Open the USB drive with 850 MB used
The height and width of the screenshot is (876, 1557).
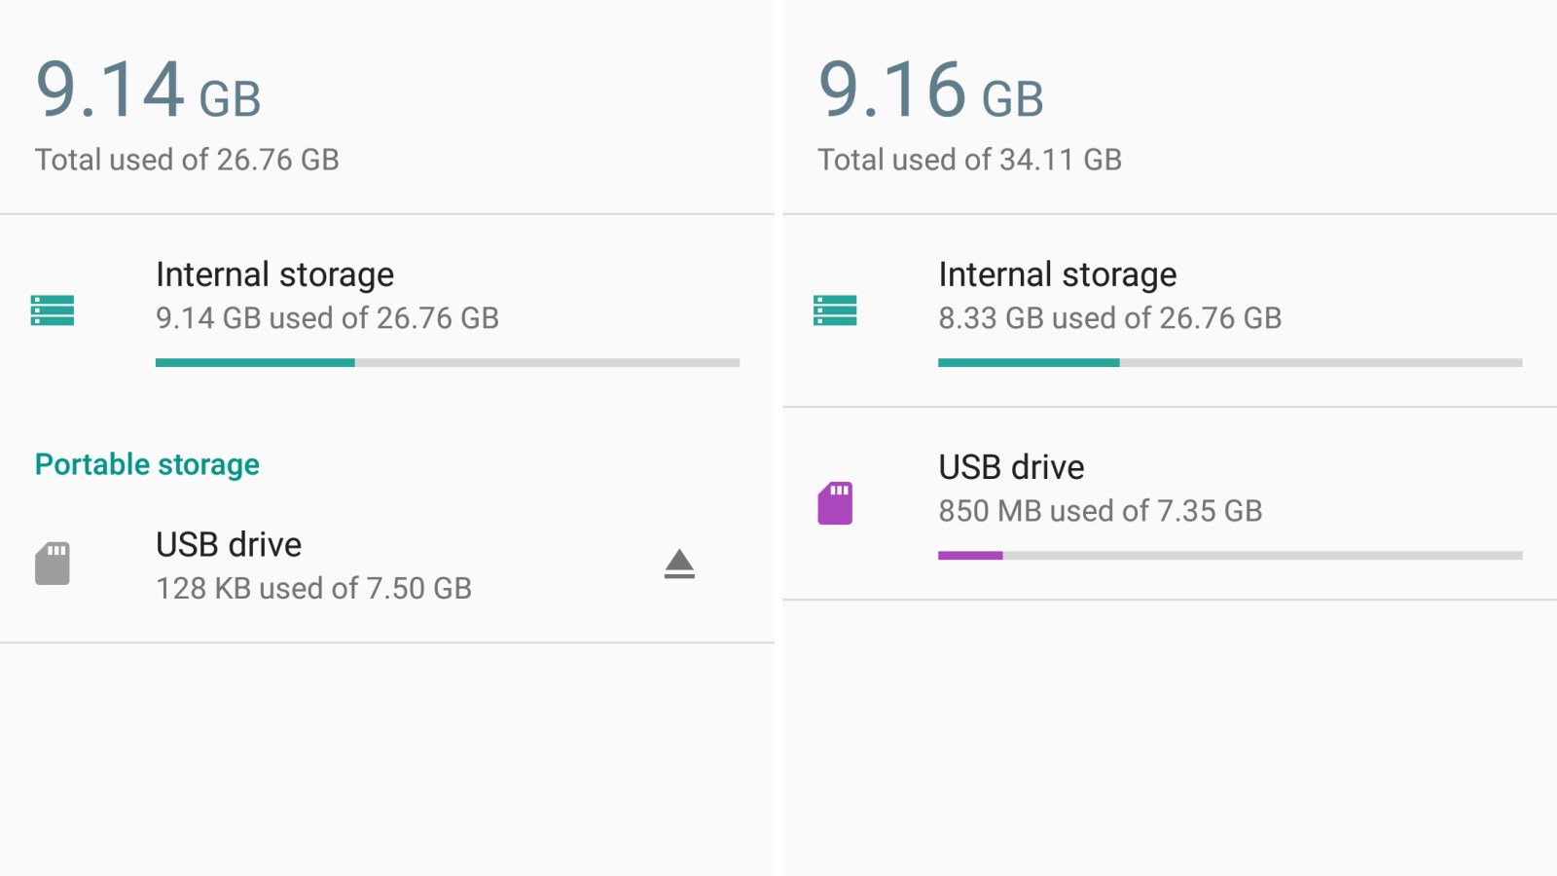[x=1170, y=503]
